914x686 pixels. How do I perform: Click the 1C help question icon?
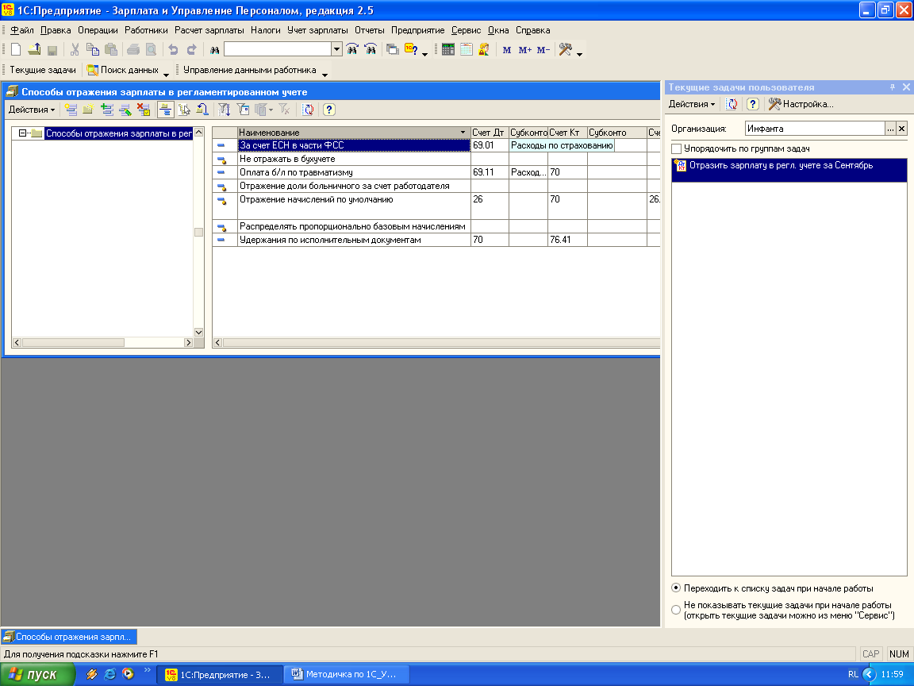pos(411,49)
